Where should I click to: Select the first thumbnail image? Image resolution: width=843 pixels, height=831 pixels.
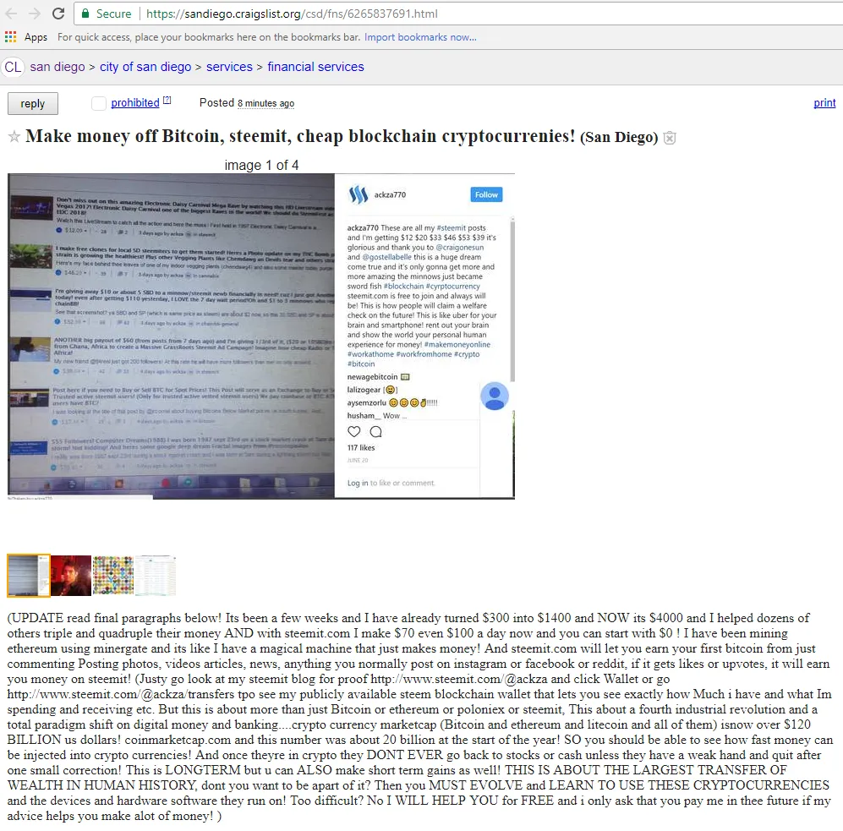click(x=29, y=576)
